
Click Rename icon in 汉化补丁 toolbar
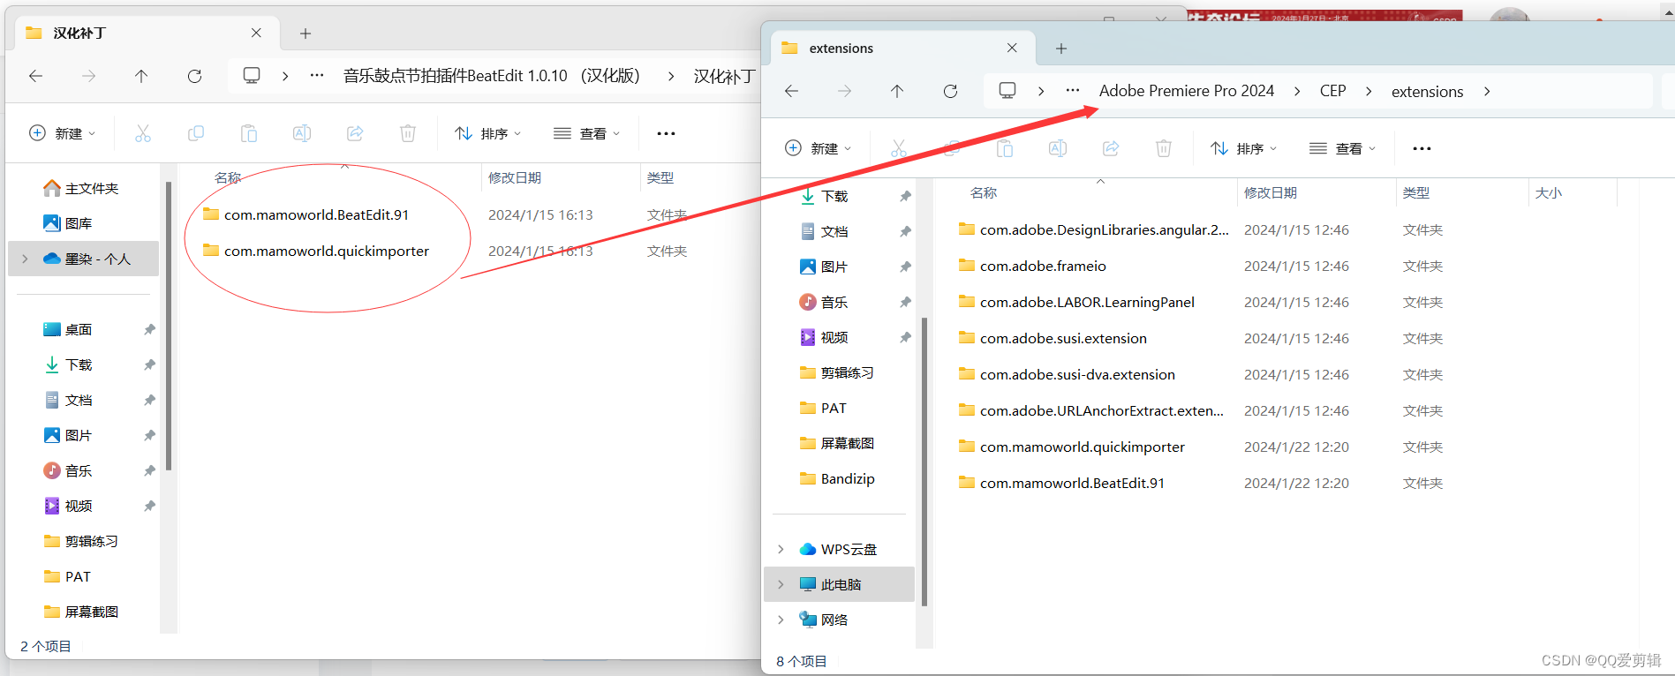pyautogui.click(x=302, y=133)
